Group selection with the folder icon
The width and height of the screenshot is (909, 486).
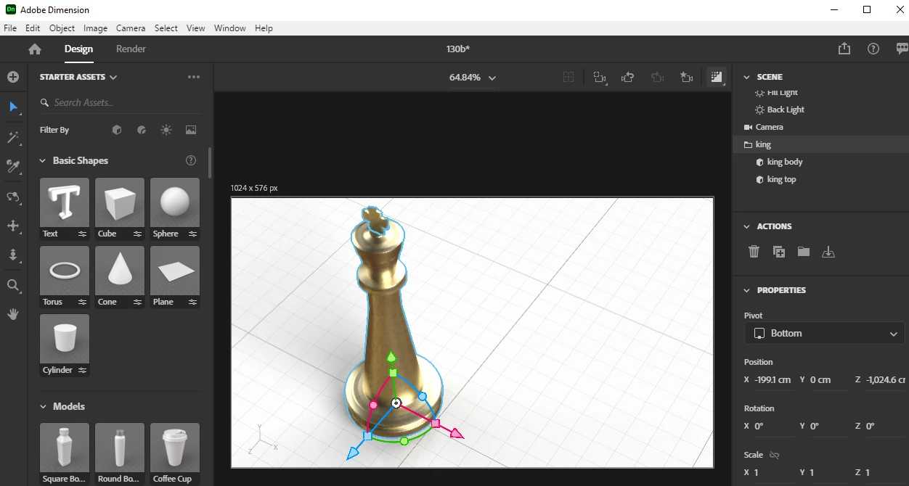tap(804, 252)
